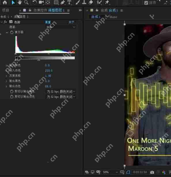
Task: Click the input black value 0.0
Action: click(47, 65)
